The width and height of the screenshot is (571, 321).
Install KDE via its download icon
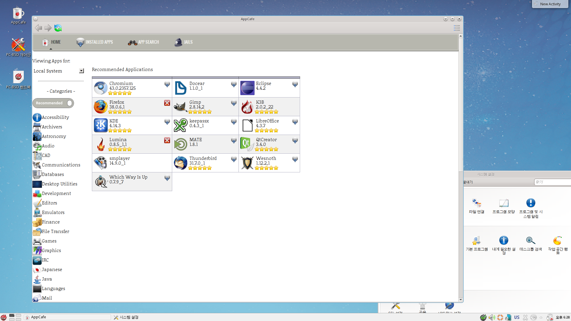[x=167, y=122]
